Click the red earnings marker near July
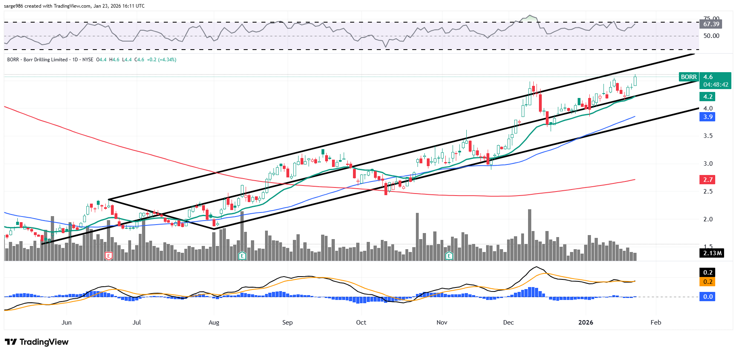 tap(109, 256)
